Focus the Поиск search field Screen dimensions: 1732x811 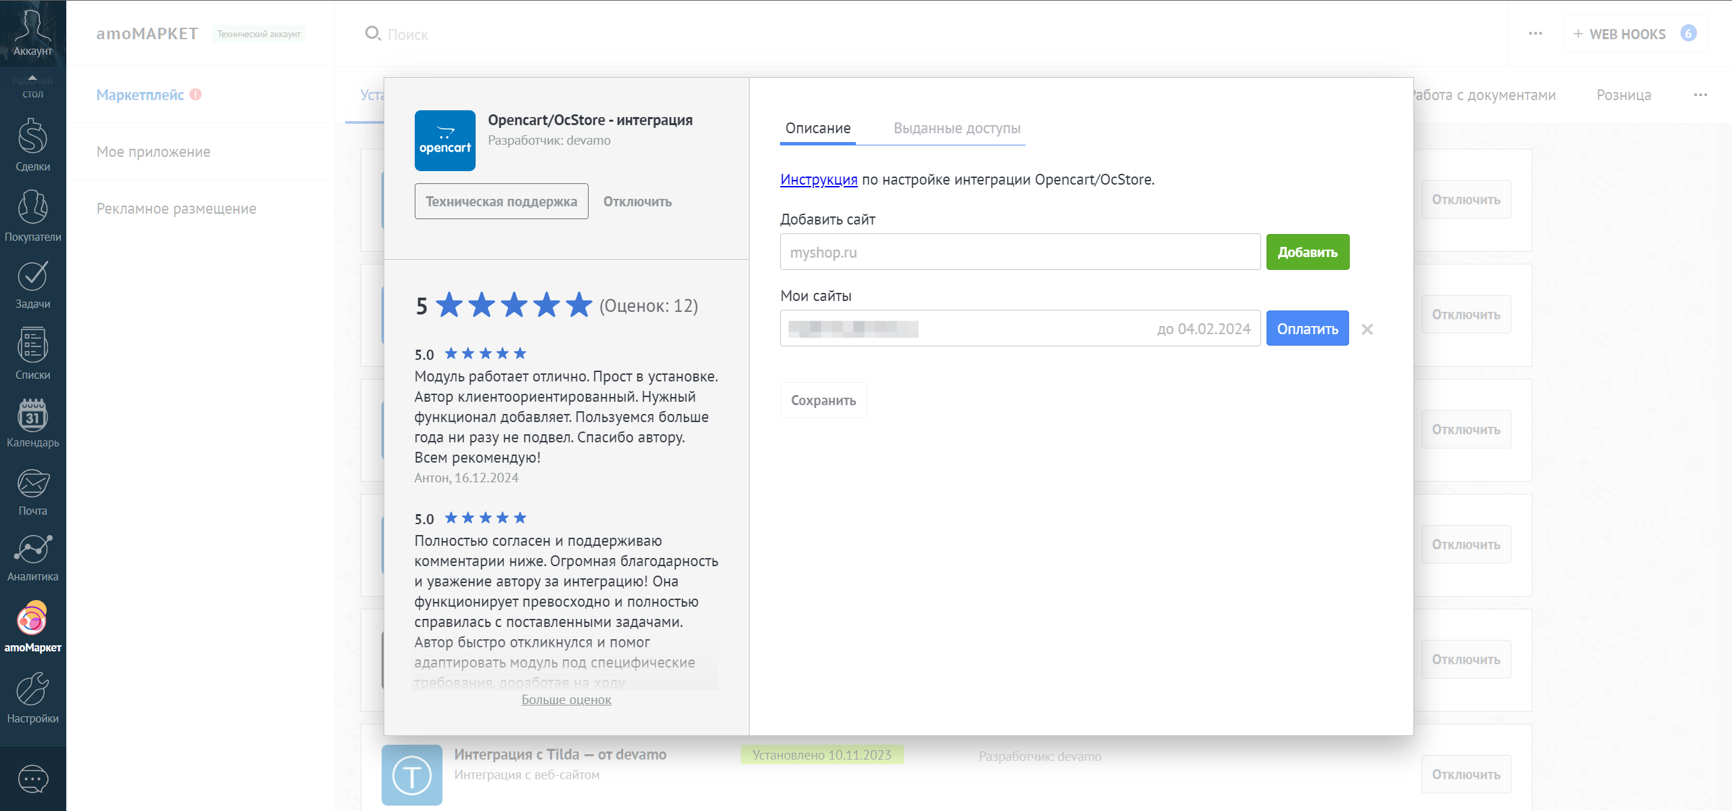pyautogui.click(x=408, y=34)
